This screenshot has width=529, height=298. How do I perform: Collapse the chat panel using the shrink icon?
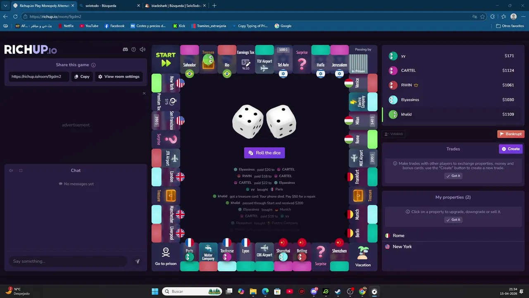coord(21,171)
